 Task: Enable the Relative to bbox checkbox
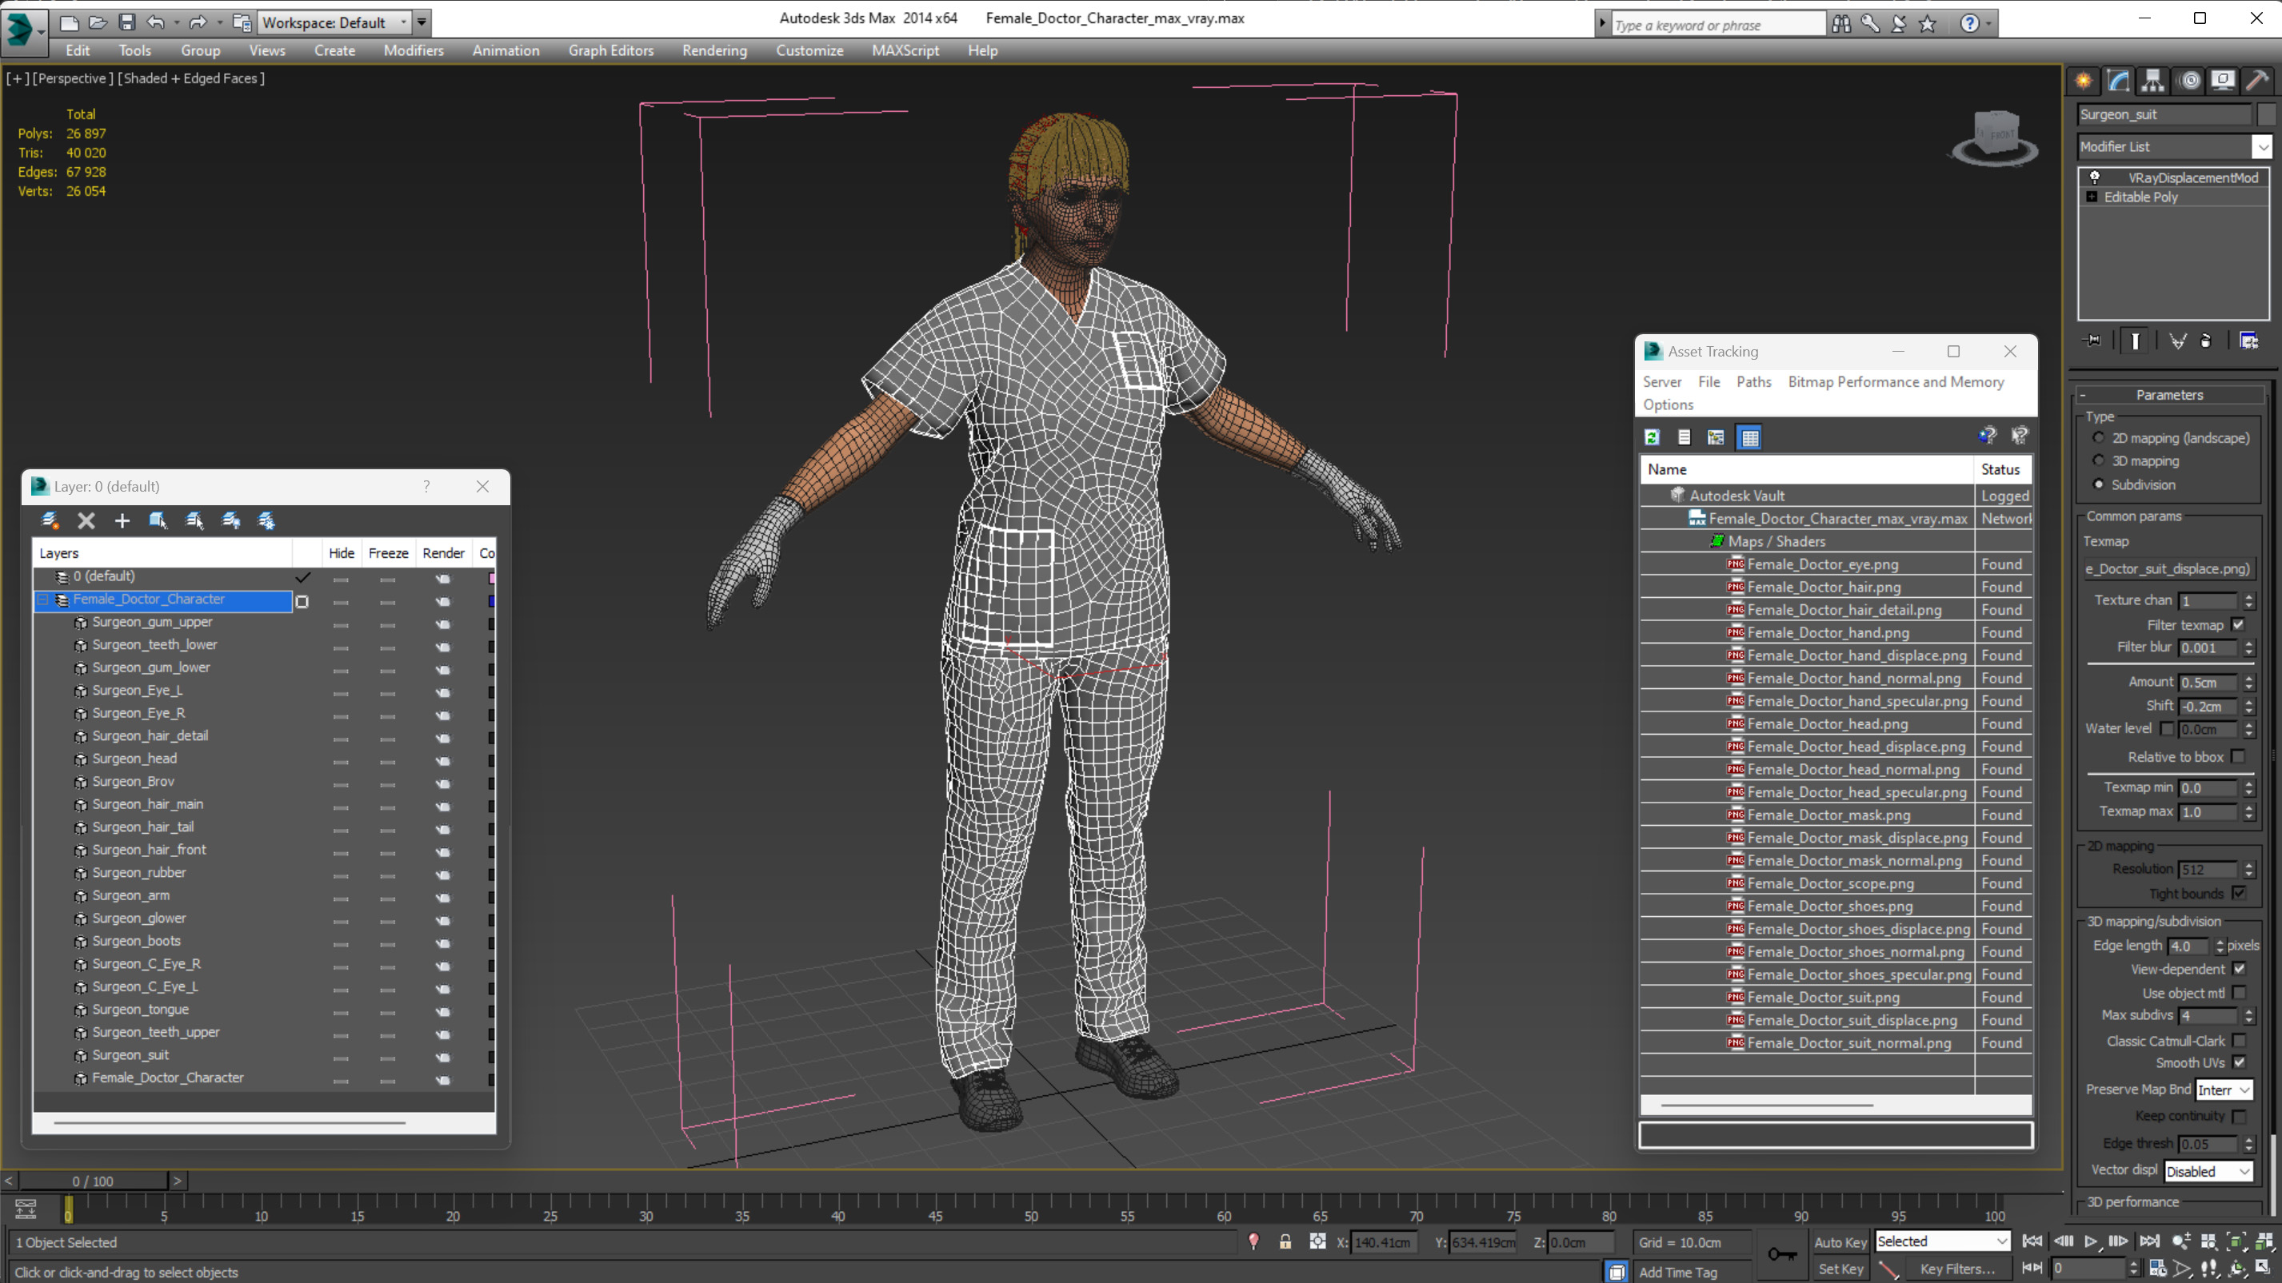tap(2239, 757)
